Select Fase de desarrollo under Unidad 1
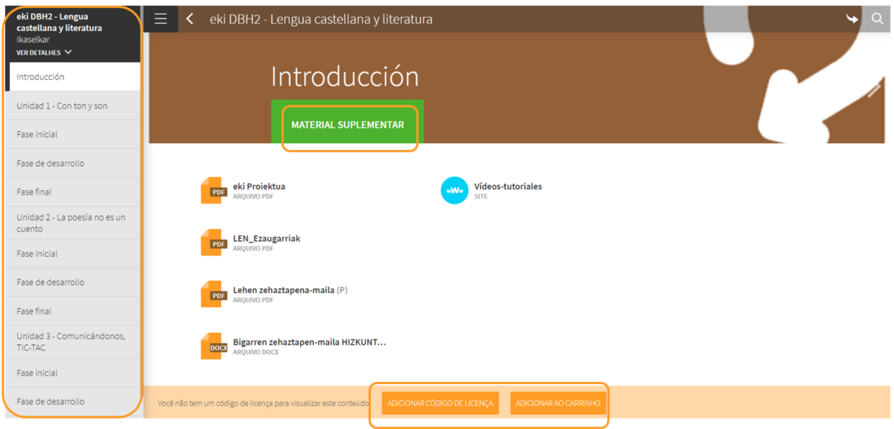This screenshot has height=429, width=894. pyautogui.click(x=51, y=164)
